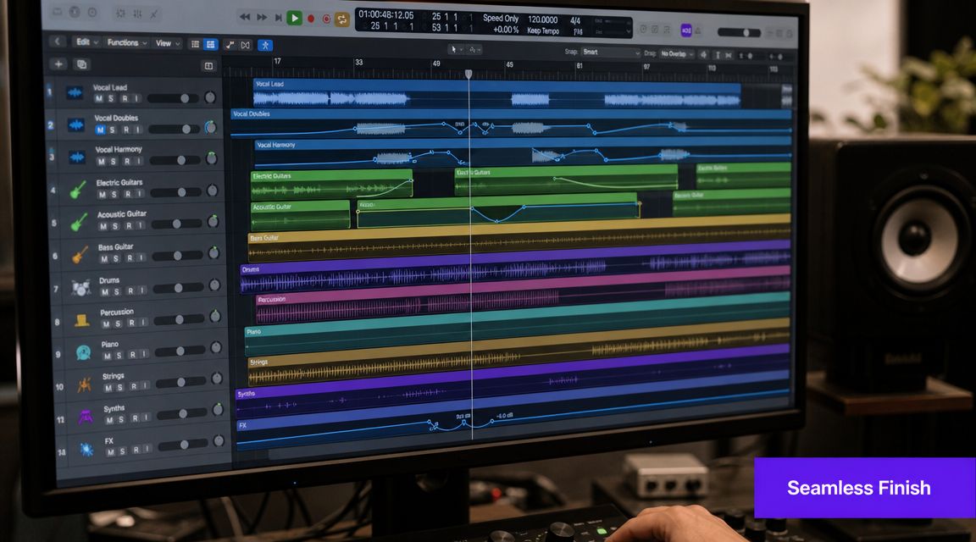Mute the Drums track
The image size is (976, 542).
tap(104, 291)
